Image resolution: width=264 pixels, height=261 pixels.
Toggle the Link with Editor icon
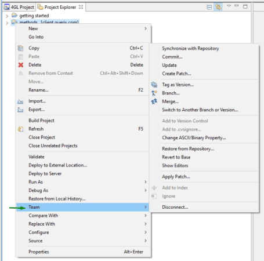[x=218, y=7]
